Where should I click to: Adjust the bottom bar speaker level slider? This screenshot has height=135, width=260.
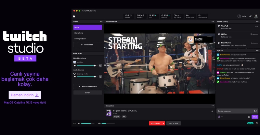point(108,123)
